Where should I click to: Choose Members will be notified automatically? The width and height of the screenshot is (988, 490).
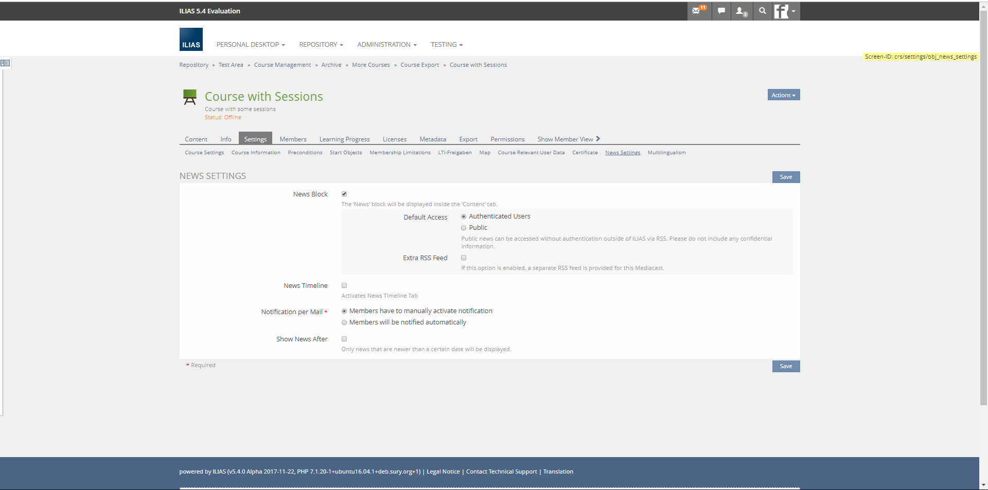[x=344, y=322]
